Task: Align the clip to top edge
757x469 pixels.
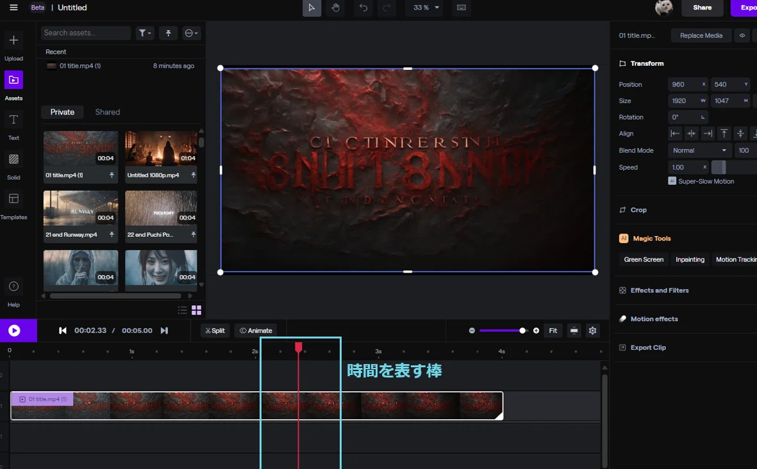Action: pyautogui.click(x=724, y=134)
